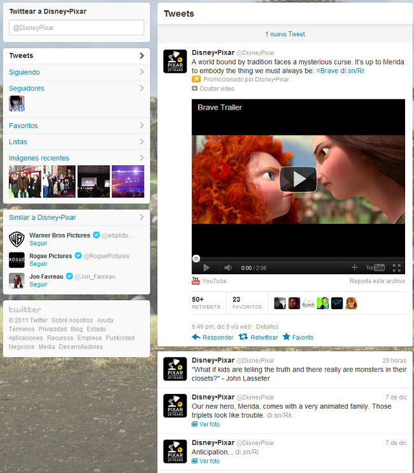414x473 pixels.
Task: Open the di.sn/Rr link
Action: click(352, 71)
